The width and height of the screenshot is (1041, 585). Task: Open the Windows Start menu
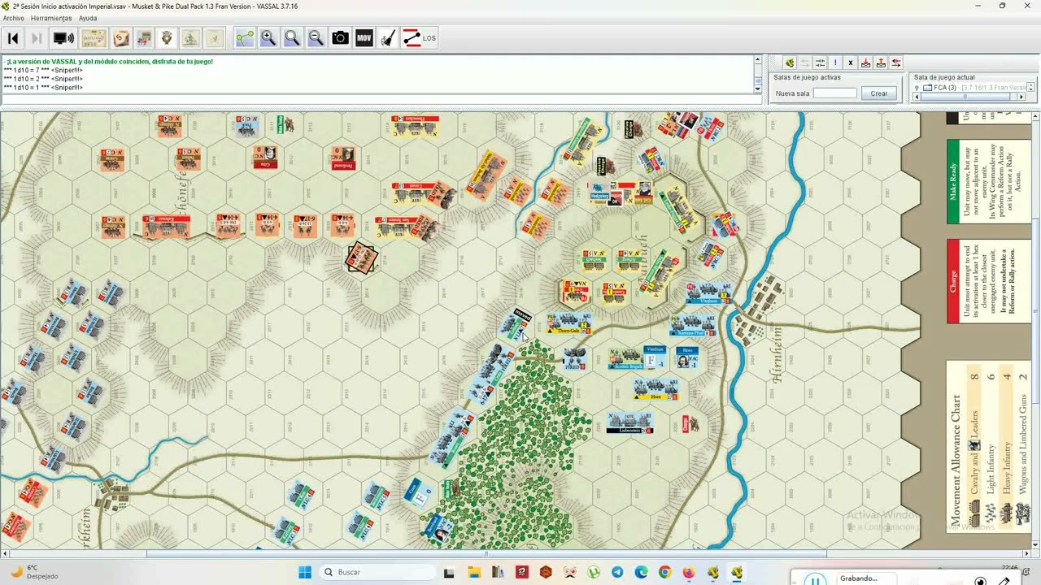pyautogui.click(x=305, y=572)
